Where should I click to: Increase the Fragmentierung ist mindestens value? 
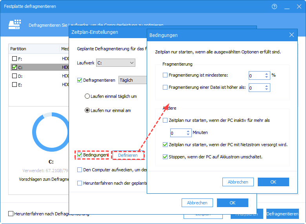coord(267,73)
